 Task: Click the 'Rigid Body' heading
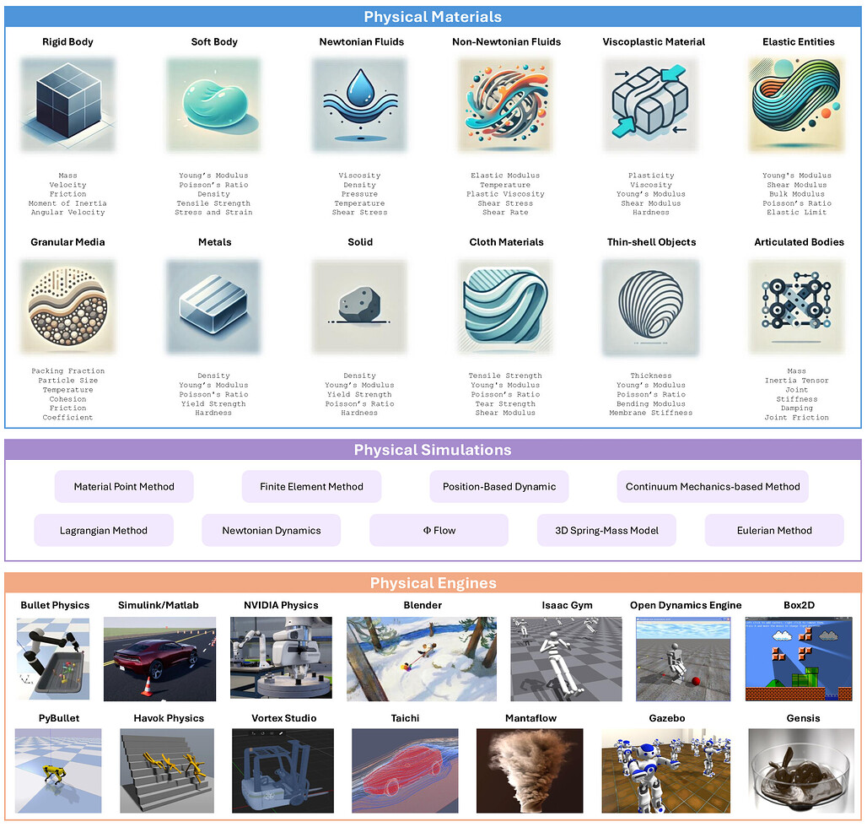(x=67, y=42)
